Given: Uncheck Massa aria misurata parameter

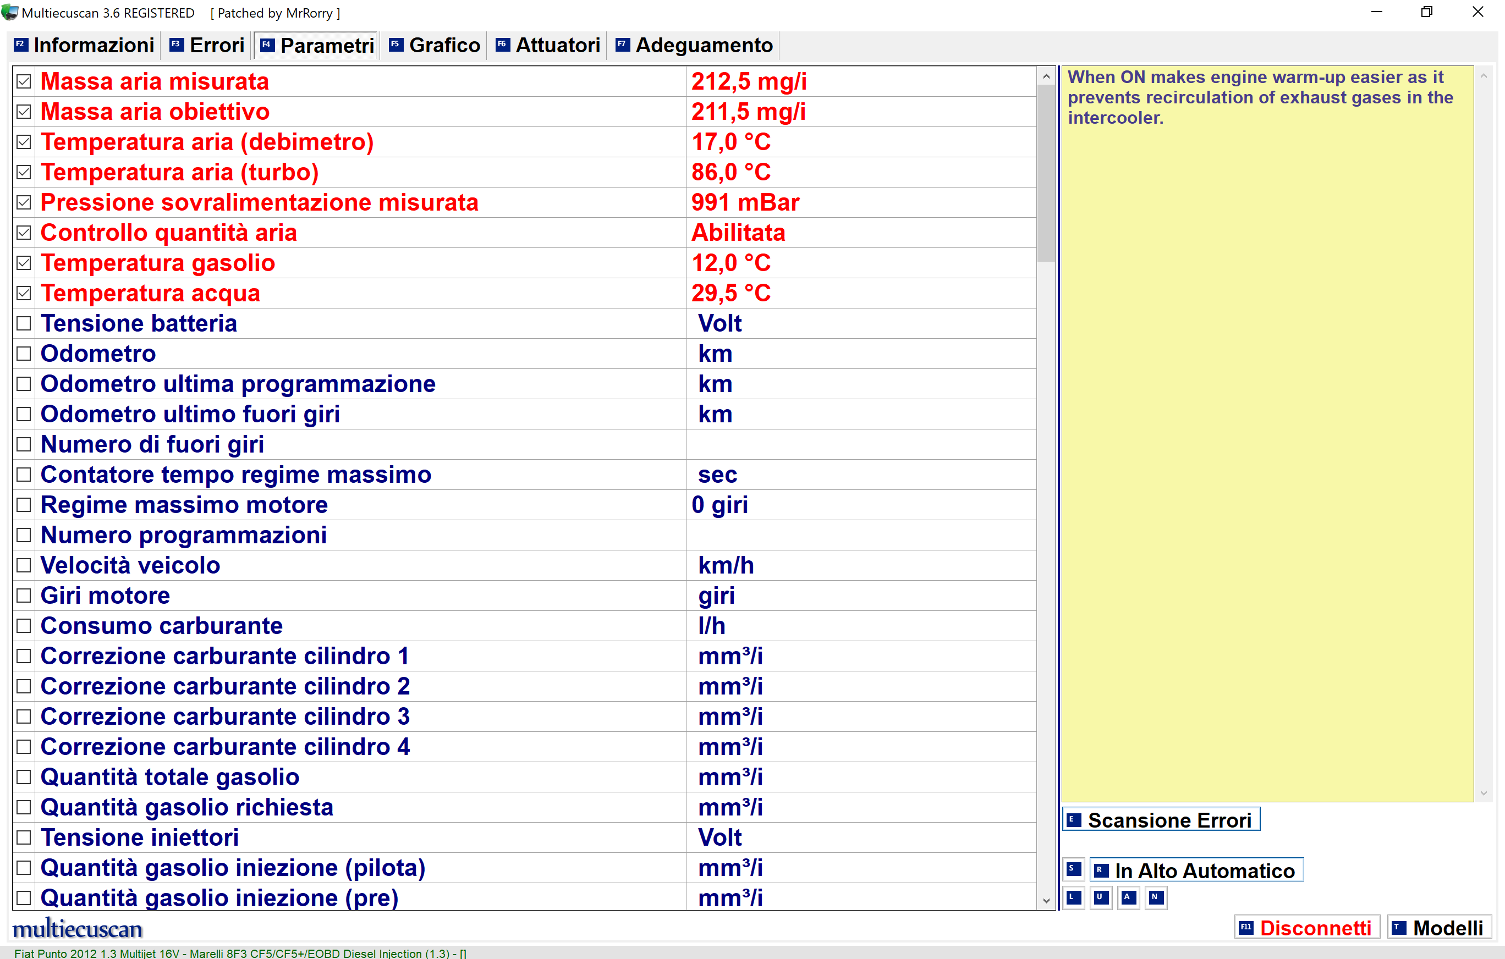Looking at the screenshot, I should click(x=24, y=81).
